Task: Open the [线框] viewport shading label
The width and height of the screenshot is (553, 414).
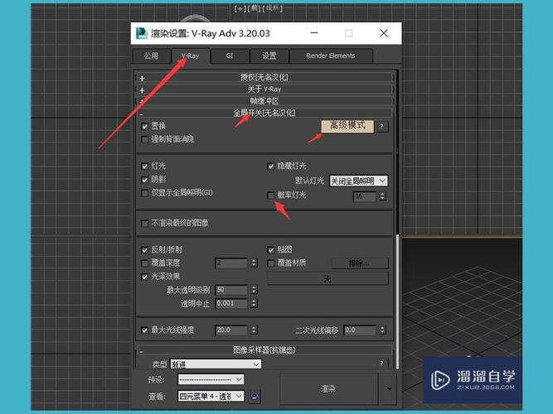Action: pyautogui.click(x=273, y=8)
